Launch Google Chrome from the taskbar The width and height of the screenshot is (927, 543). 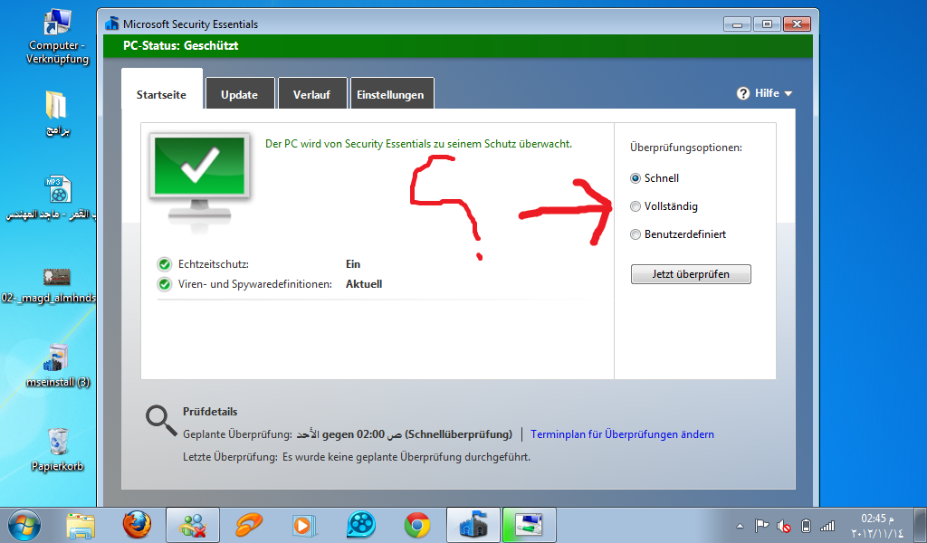point(417,525)
